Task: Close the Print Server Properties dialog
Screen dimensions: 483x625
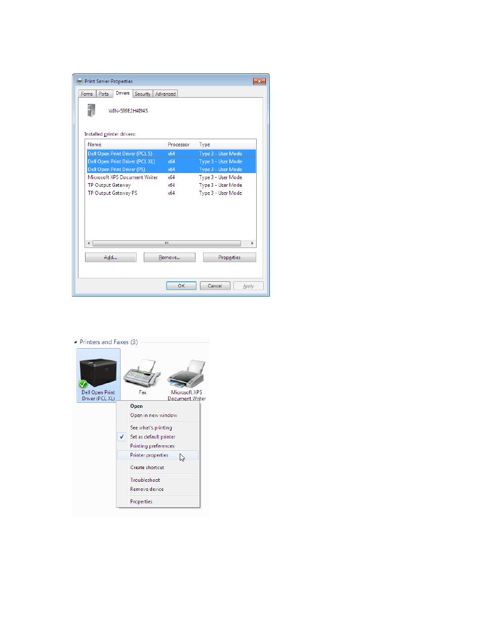Action: (x=259, y=81)
